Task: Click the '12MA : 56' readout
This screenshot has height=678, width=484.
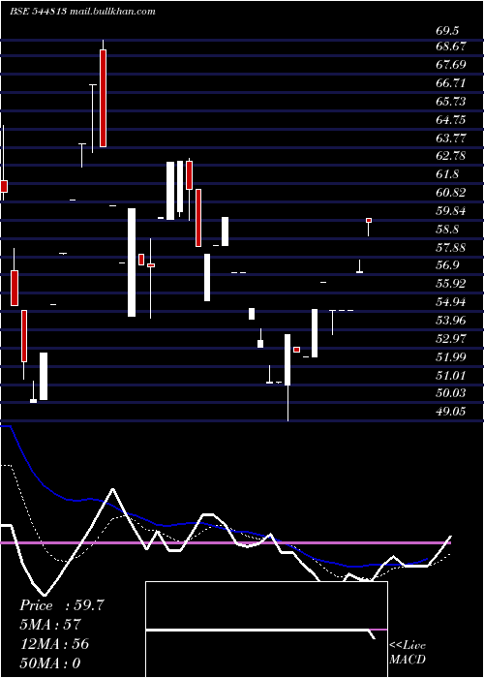Action: [x=54, y=644]
